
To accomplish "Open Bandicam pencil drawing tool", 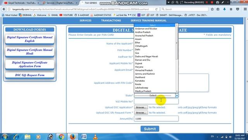I will pos(223,2).
